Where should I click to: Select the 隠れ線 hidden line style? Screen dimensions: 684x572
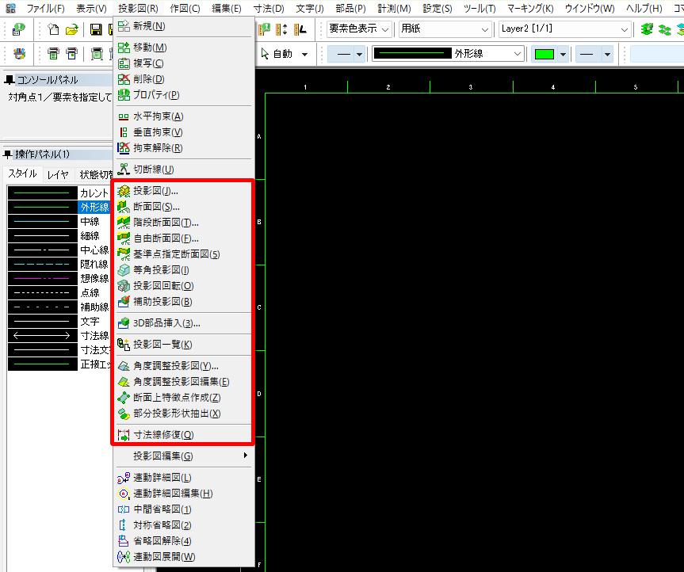click(x=94, y=264)
